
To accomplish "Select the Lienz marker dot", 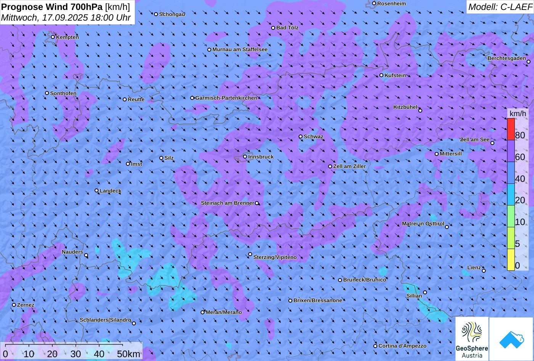I will pos(484,271).
